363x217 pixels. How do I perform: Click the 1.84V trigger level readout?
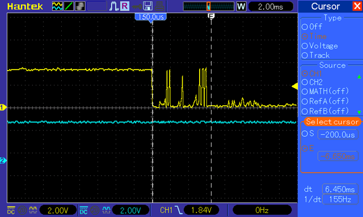pyautogui.click(x=201, y=210)
